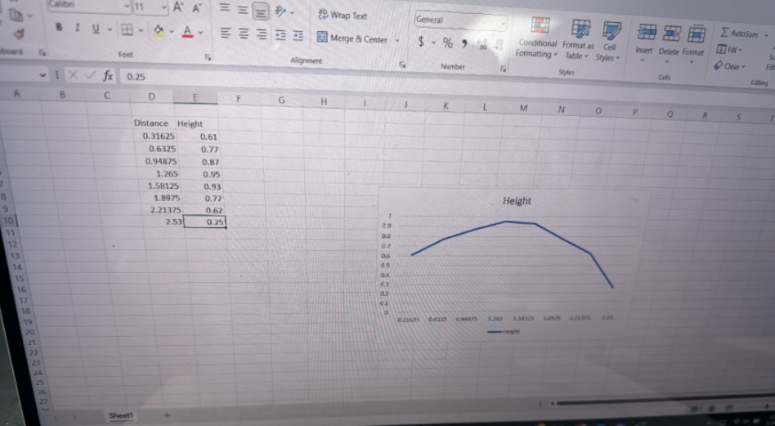The image size is (775, 426).
Task: Open Font settings dialog launcher
Action: pyautogui.click(x=208, y=57)
